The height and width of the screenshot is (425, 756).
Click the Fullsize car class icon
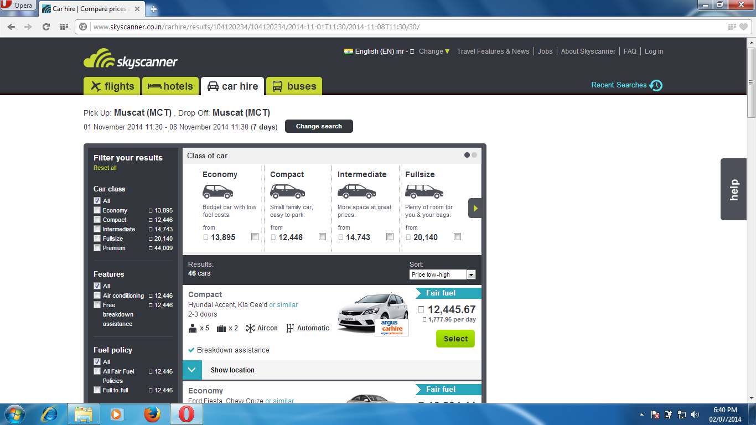pyautogui.click(x=424, y=191)
